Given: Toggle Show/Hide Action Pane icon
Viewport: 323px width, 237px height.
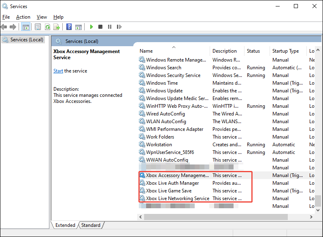Looking at the screenshot, I should [x=79, y=27].
